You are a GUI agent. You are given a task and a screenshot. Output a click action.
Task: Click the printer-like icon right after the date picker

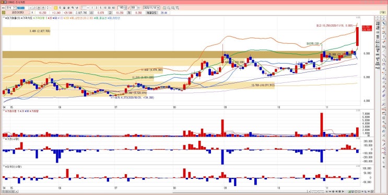coord(164,8)
